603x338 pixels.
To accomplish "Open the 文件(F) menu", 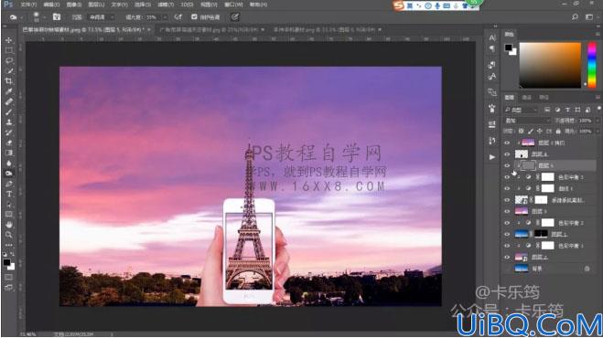I will pos(28,5).
